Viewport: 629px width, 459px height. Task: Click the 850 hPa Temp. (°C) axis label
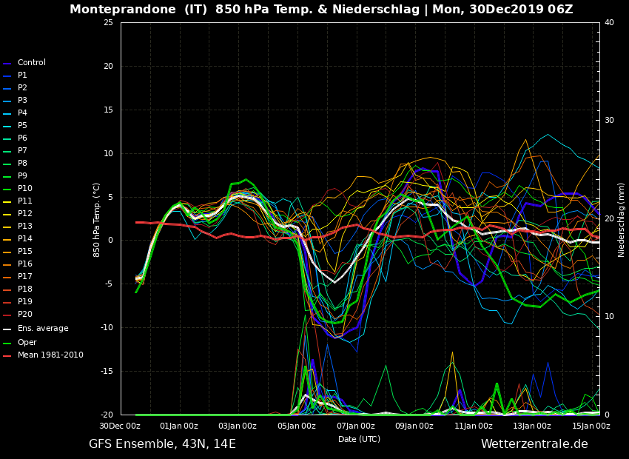(97, 220)
